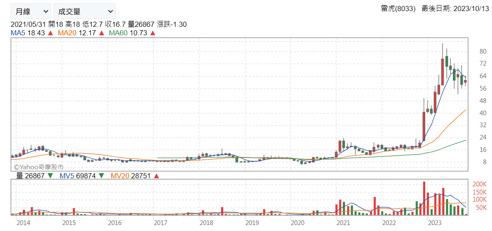Click the 雷虎(8033) stock name
Screen dimensions: 492x231
399,9
